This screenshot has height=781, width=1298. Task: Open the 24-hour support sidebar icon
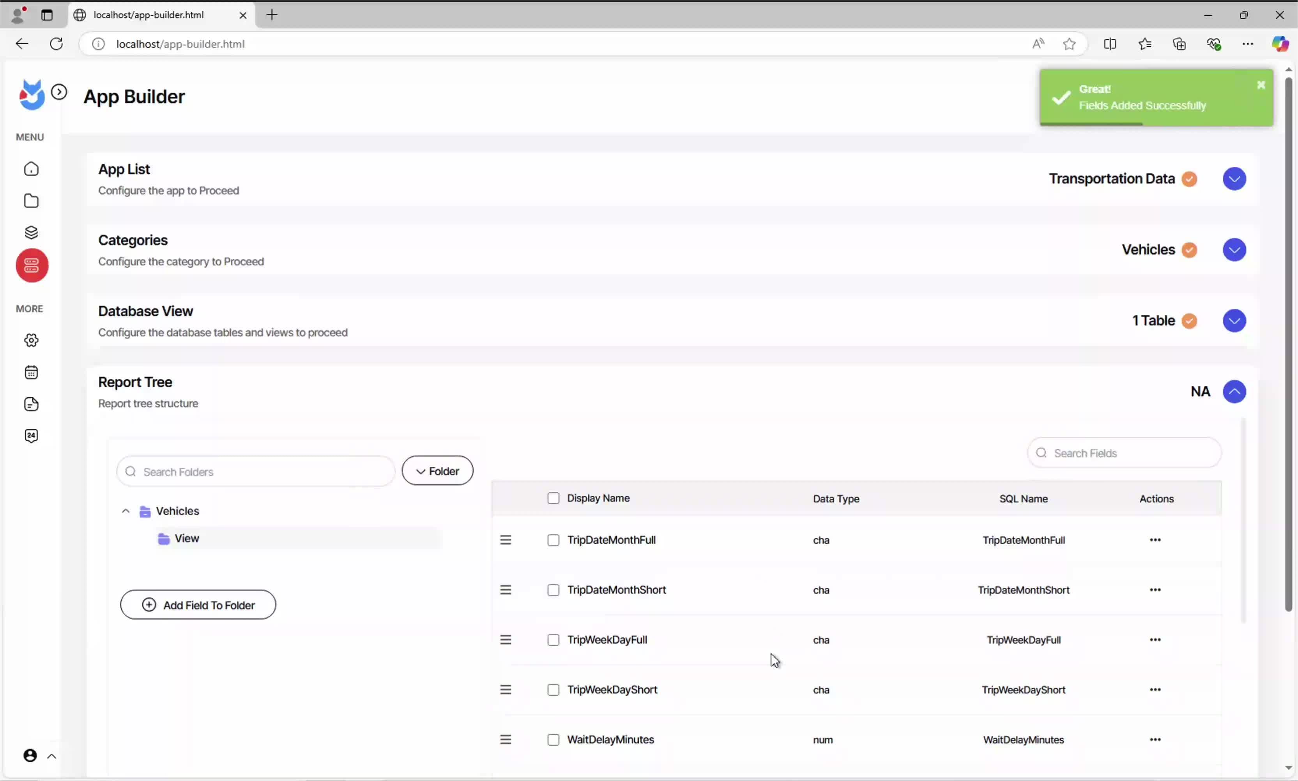click(32, 436)
